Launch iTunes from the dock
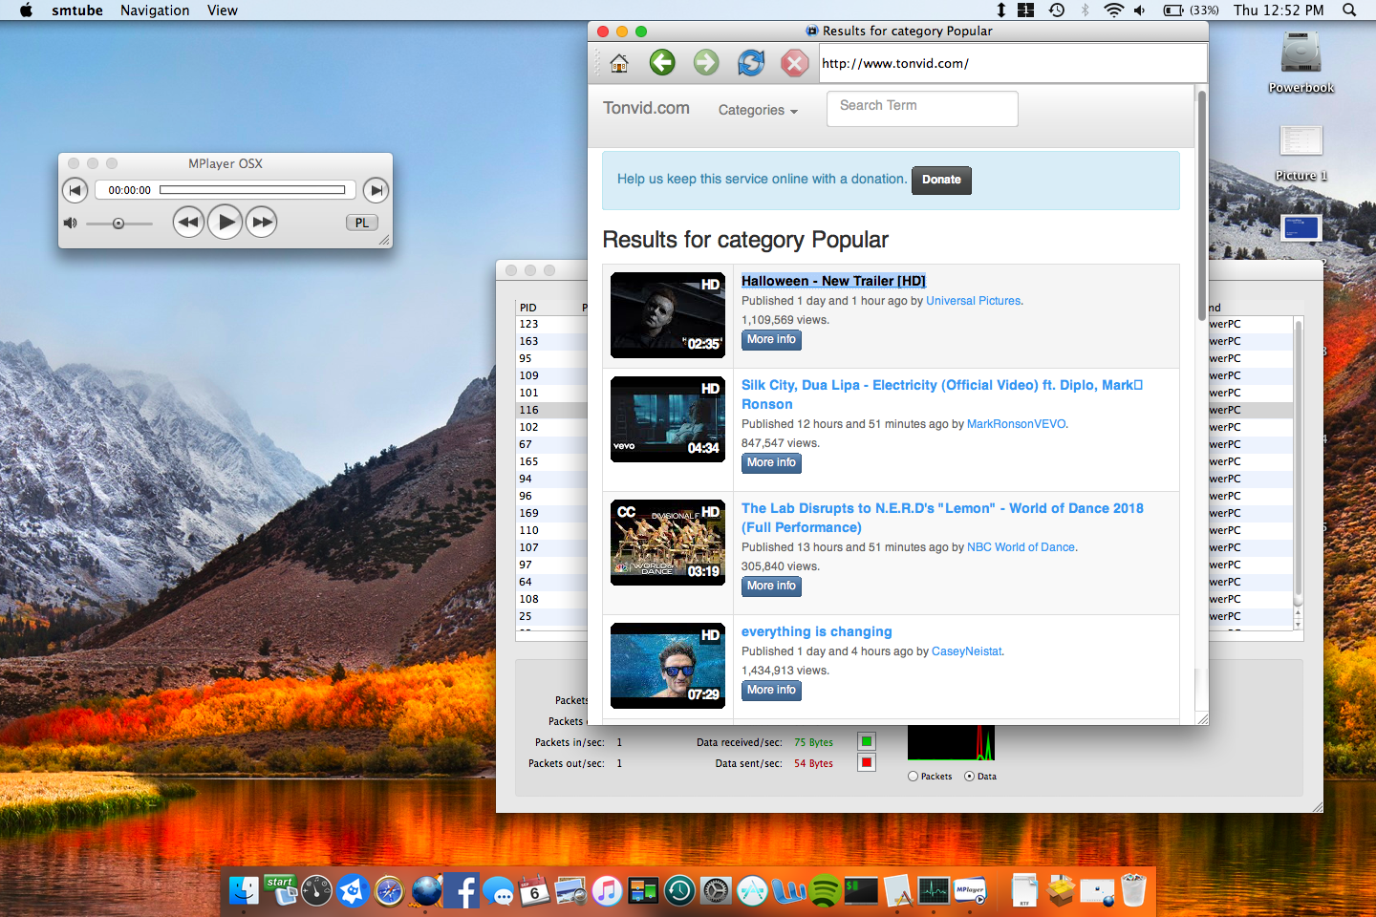Image resolution: width=1376 pixels, height=917 pixels. tap(607, 890)
